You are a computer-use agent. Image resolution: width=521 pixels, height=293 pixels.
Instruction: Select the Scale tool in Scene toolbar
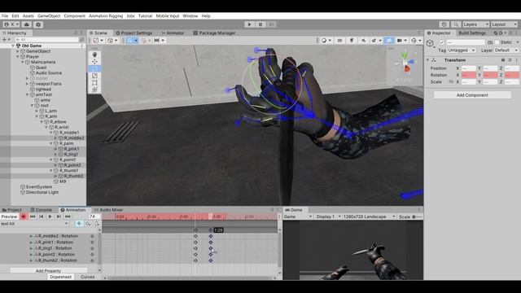tap(94, 76)
